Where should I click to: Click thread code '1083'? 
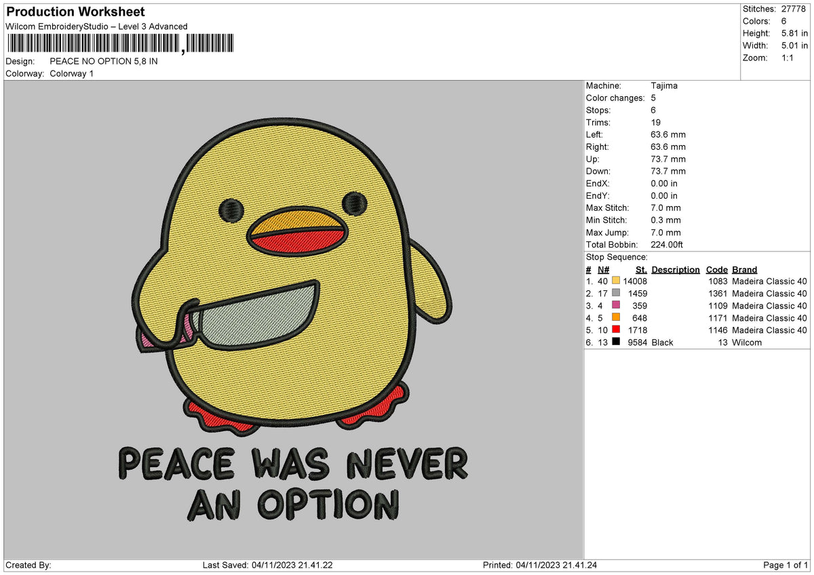point(718,281)
